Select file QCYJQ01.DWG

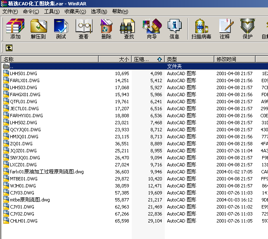click(25, 130)
